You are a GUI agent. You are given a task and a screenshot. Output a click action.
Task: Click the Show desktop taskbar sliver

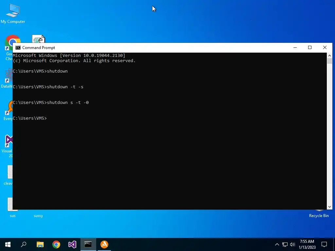click(334, 244)
